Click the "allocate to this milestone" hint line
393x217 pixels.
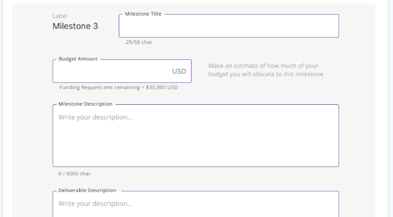click(265, 74)
